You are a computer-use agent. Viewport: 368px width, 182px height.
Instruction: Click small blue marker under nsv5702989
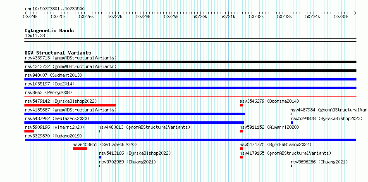[100, 166]
